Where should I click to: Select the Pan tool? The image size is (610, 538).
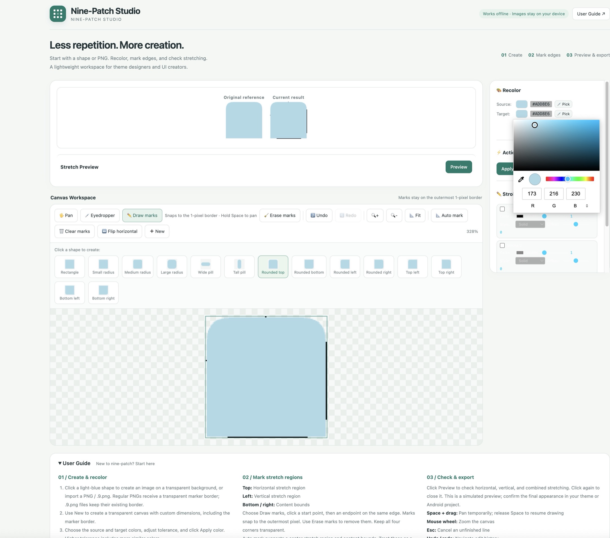pos(66,215)
